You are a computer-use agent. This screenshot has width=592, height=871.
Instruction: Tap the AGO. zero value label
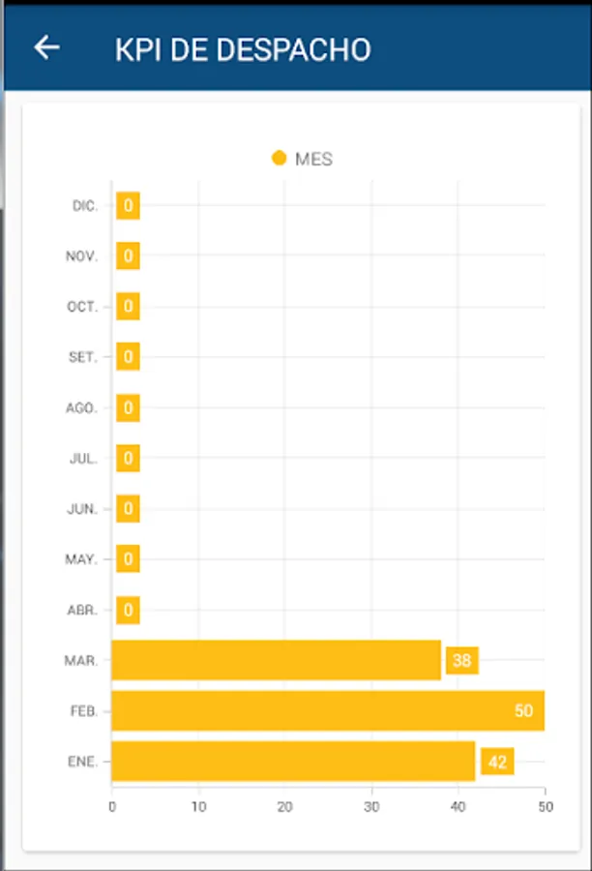click(128, 408)
